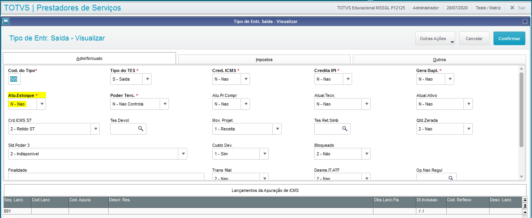Image resolution: width=532 pixels, height=218 pixels.
Task: Switch to the Adm/fin/custo tab
Action: 89,58
